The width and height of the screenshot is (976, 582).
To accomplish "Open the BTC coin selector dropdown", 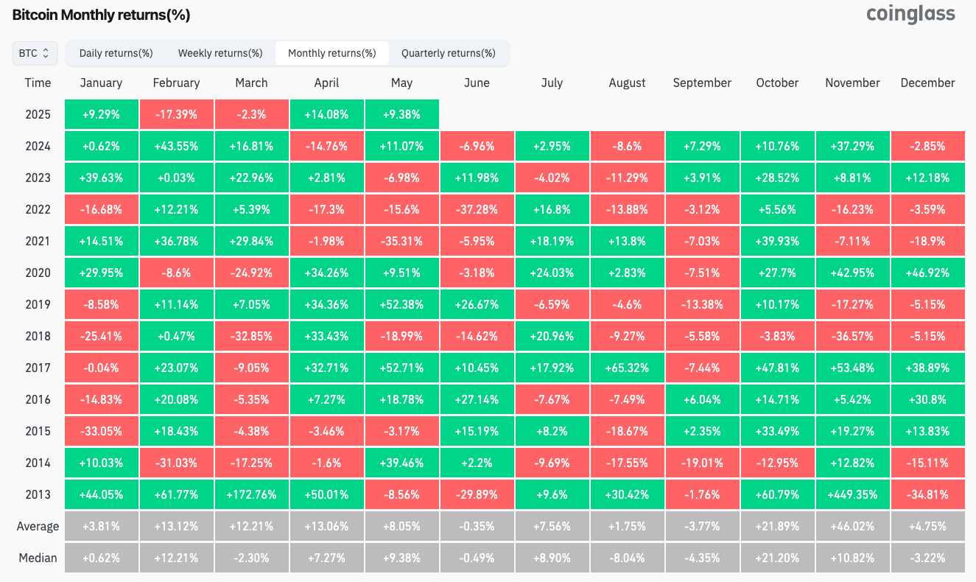I will click(x=34, y=53).
